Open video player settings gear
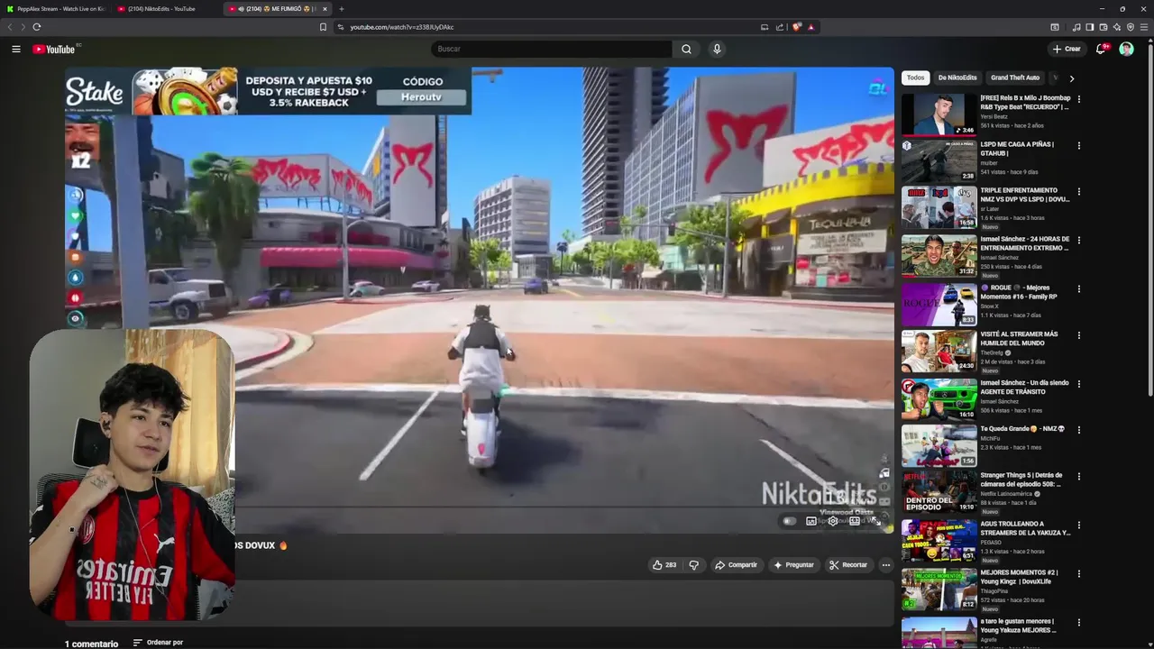Image resolution: width=1154 pixels, height=649 pixels. click(833, 521)
